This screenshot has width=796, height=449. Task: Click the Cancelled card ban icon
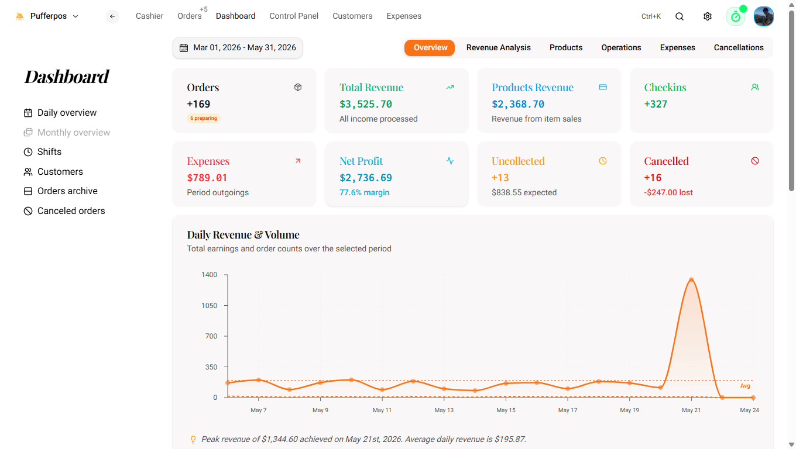click(755, 161)
